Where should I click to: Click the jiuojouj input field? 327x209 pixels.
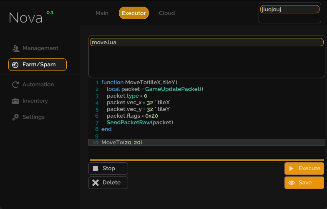coord(290,10)
